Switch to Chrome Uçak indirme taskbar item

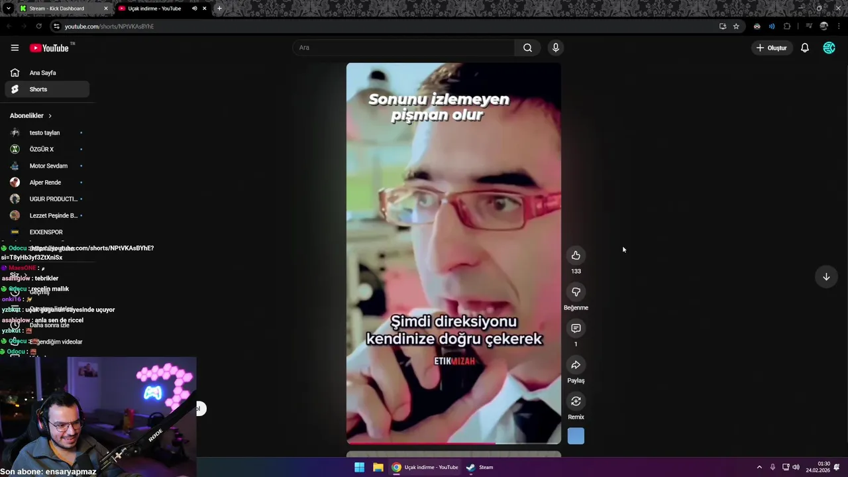(x=425, y=467)
